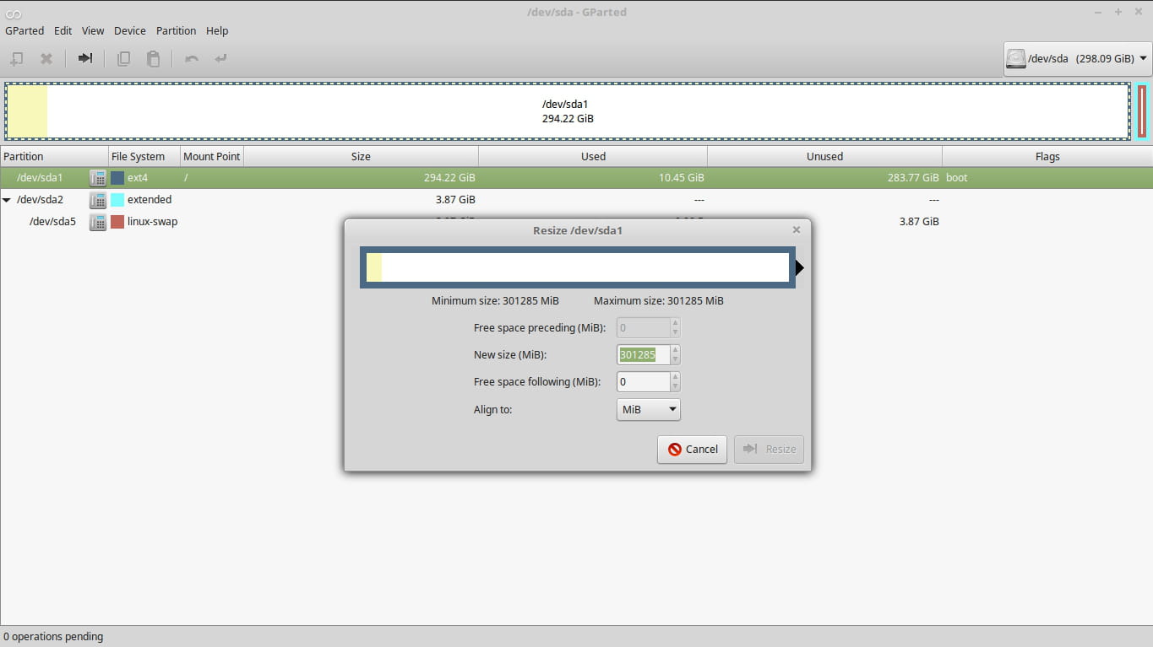Screen dimensions: 1153x647
Task: Click the Flags column header
Action: [1047, 156]
